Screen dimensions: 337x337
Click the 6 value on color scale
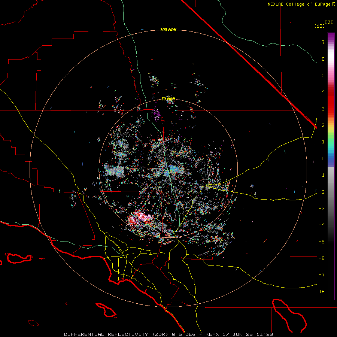pyautogui.click(x=323, y=59)
